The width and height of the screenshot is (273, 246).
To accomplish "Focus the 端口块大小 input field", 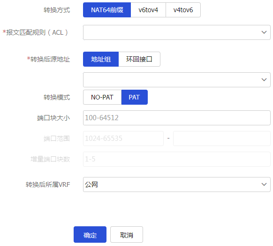I will [x=177, y=118].
